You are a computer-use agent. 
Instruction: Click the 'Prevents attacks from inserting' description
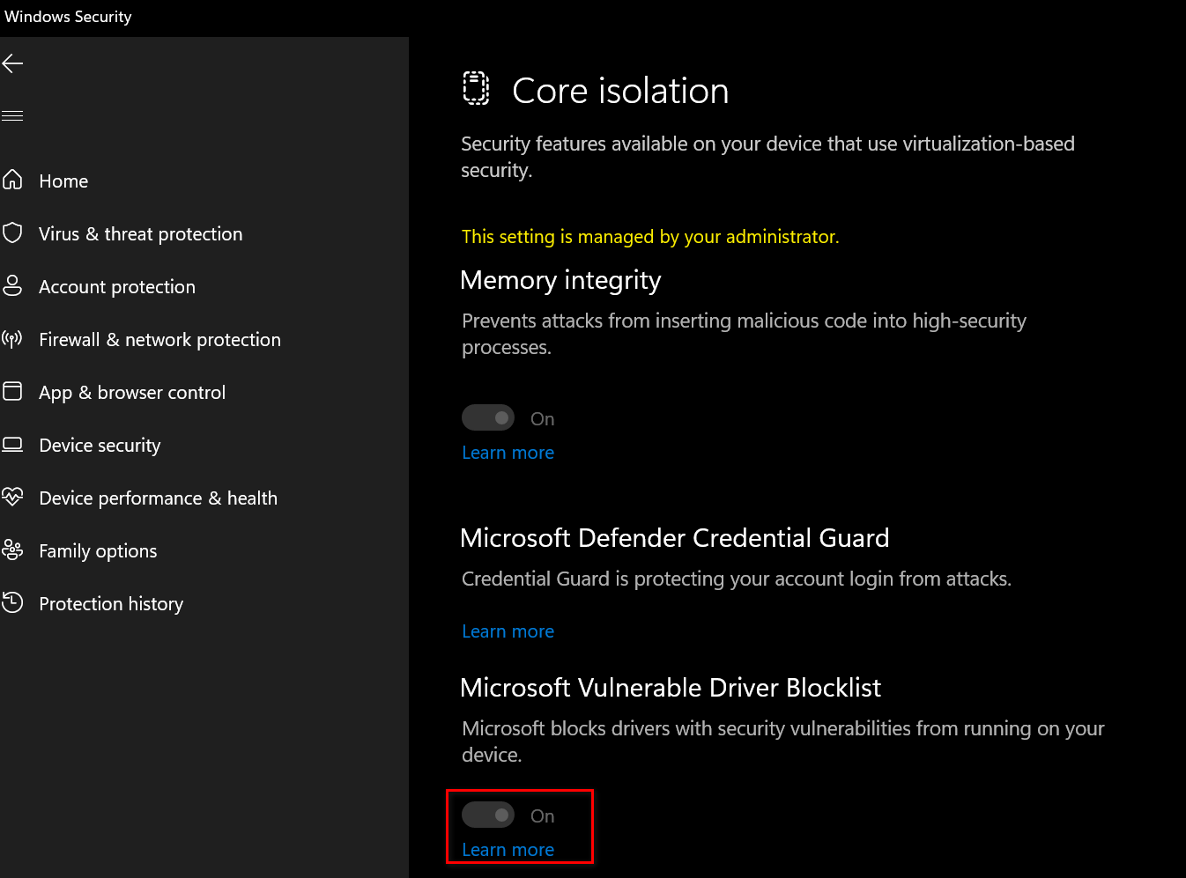coord(744,334)
